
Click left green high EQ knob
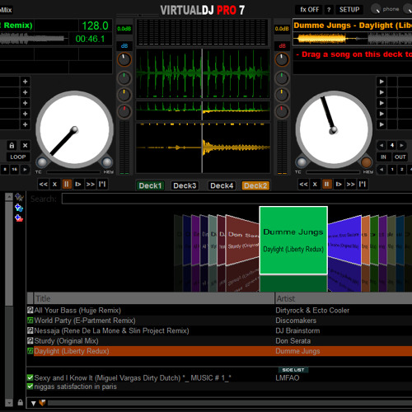coord(124,78)
